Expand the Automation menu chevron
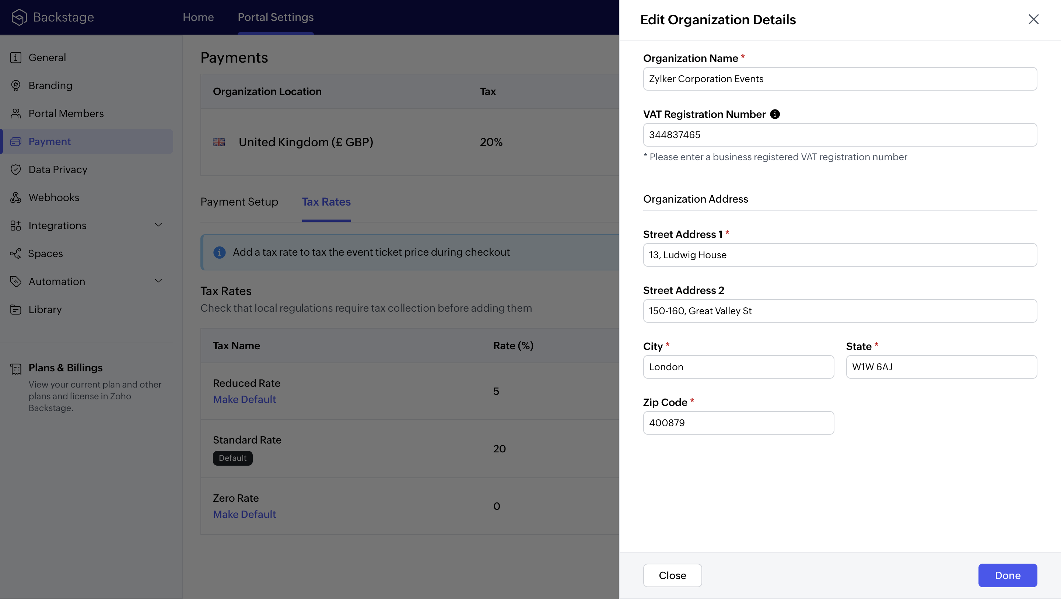Screen dimensions: 1061x599 click(158, 281)
